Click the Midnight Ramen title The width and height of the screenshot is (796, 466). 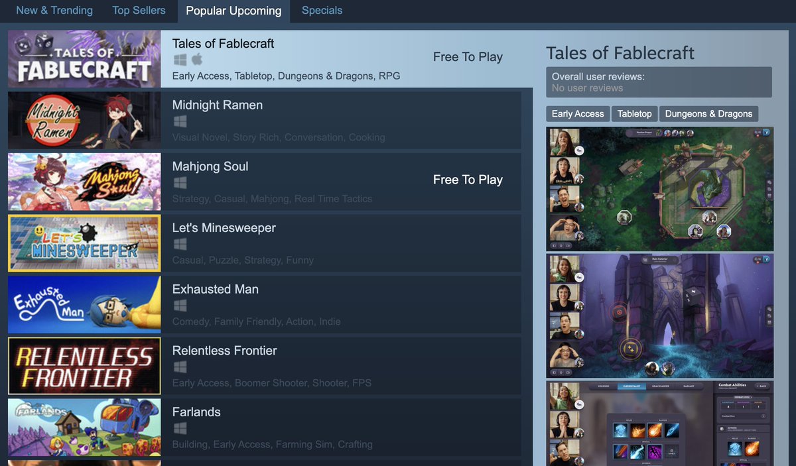click(218, 105)
